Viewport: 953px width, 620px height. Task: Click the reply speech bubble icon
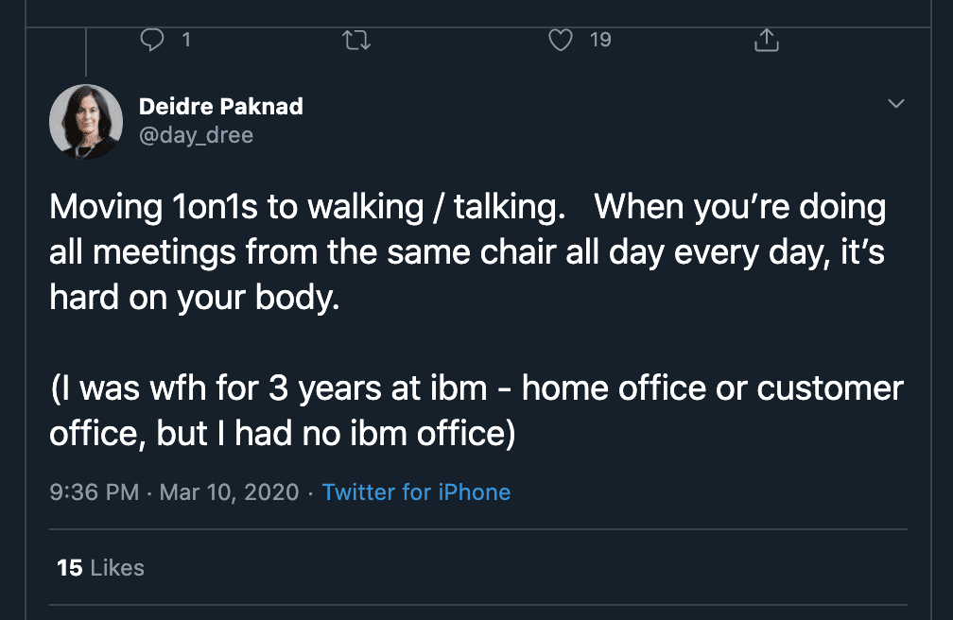(152, 40)
